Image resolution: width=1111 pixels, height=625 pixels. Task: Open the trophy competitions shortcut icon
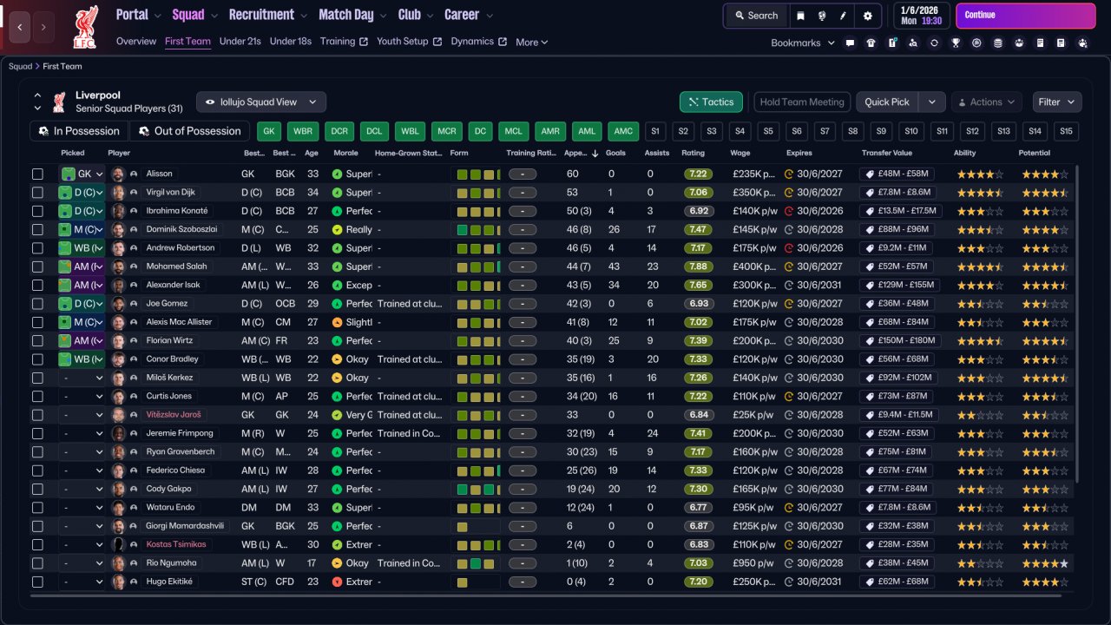[x=956, y=43]
